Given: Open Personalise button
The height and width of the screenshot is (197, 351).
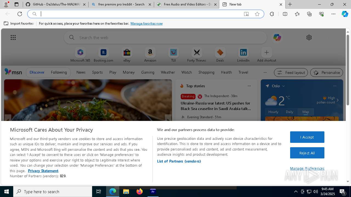Looking at the screenshot, I should [327, 73].
